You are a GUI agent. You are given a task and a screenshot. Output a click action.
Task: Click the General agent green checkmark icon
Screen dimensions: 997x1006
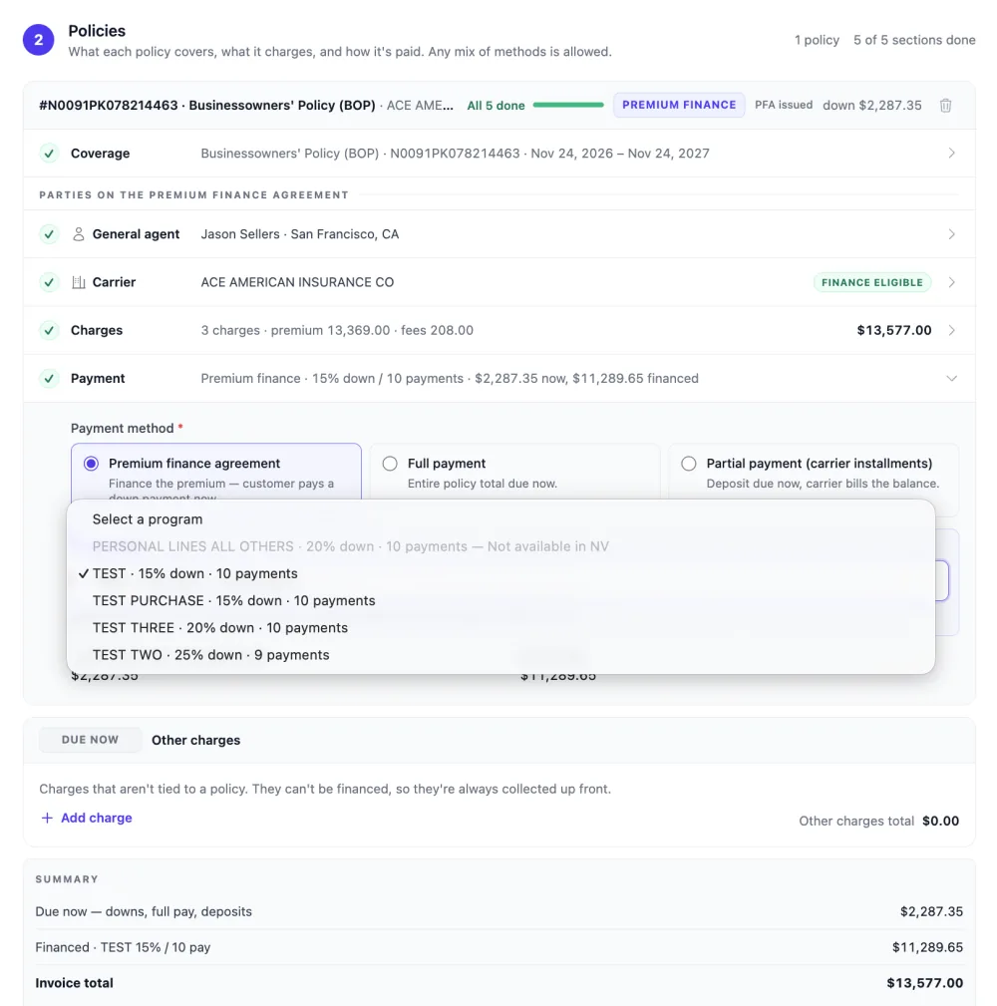pyautogui.click(x=49, y=234)
